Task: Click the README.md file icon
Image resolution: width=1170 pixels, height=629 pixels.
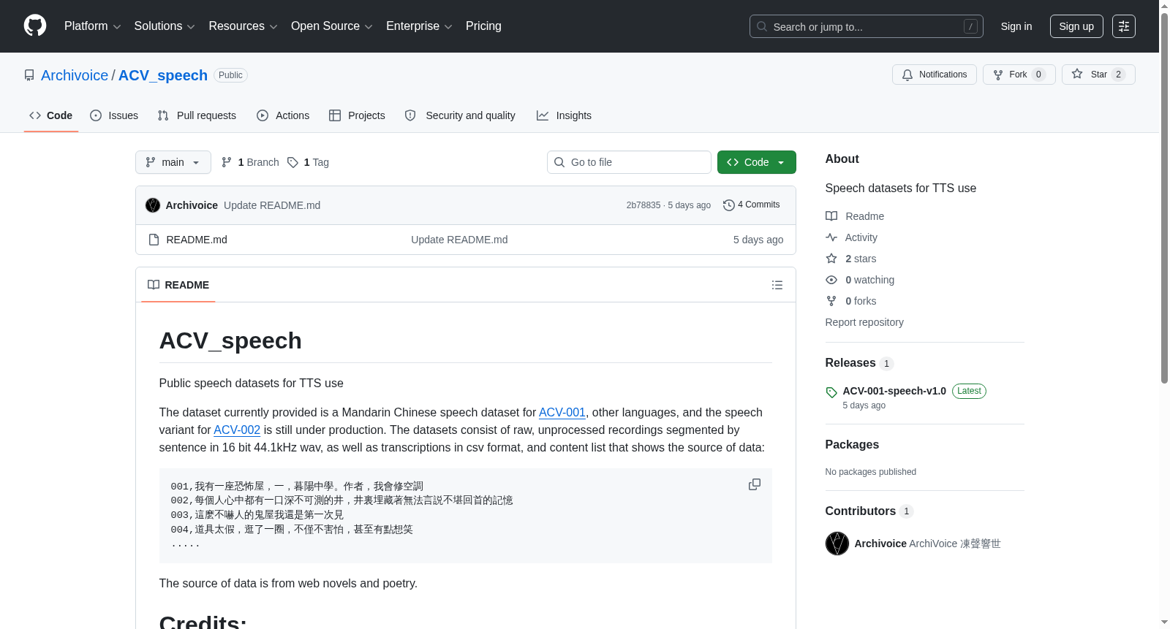Action: pyautogui.click(x=154, y=240)
